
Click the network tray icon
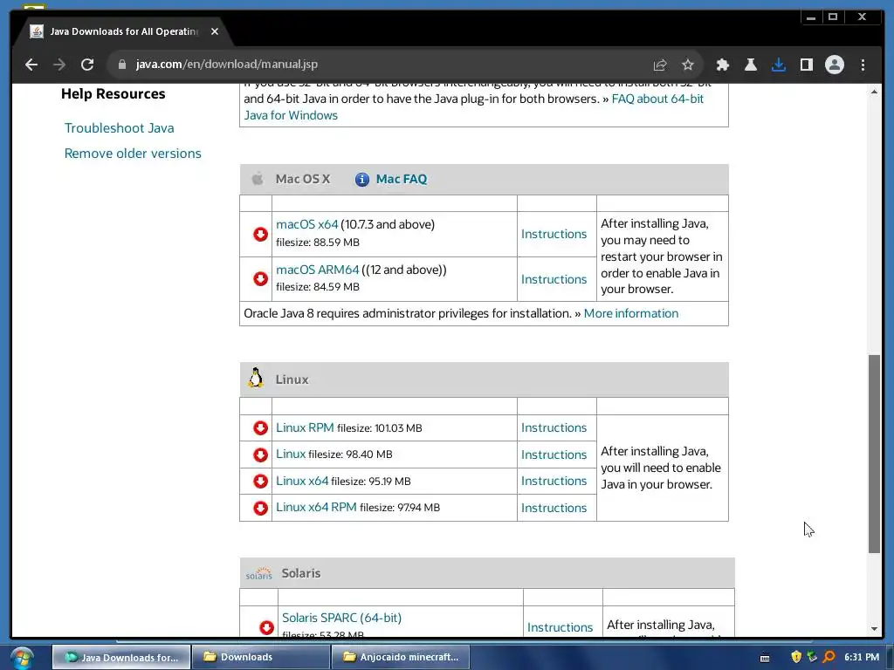click(x=813, y=657)
